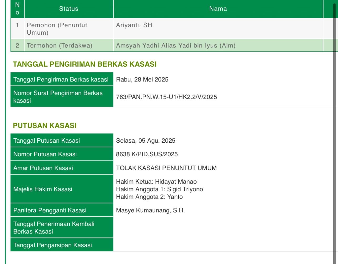Click the Nama column header

pos(218,9)
